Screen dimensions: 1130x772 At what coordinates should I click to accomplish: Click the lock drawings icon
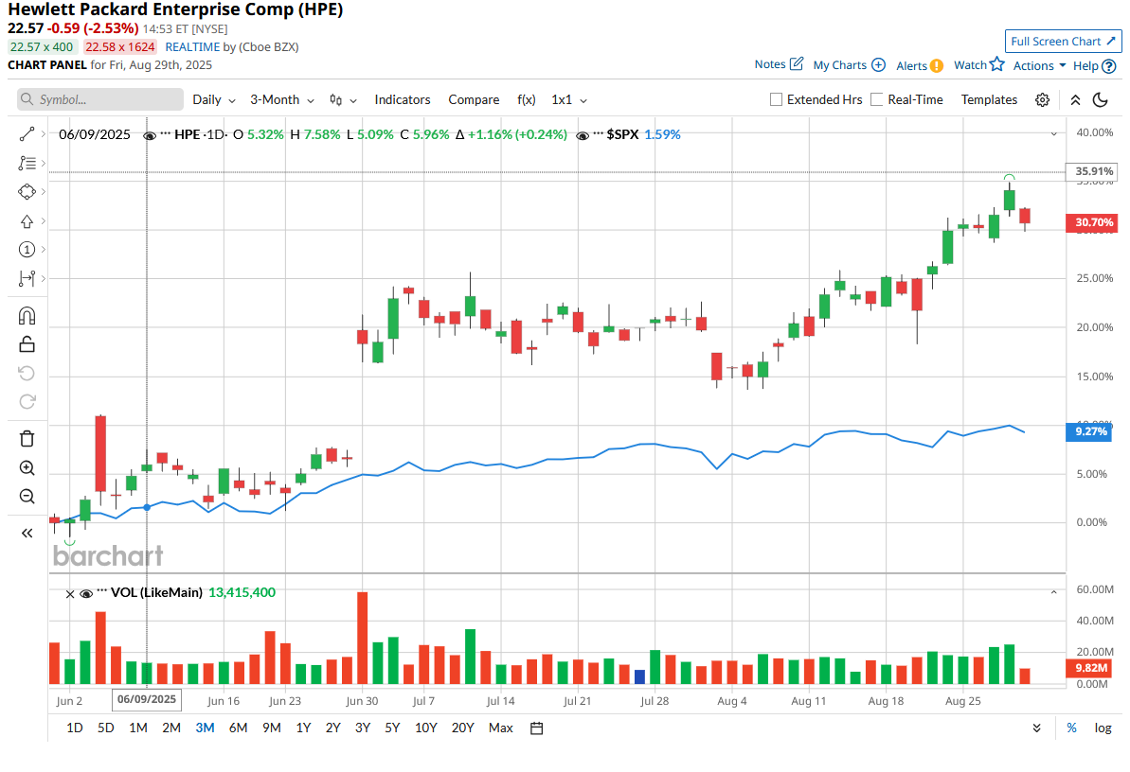(x=27, y=344)
